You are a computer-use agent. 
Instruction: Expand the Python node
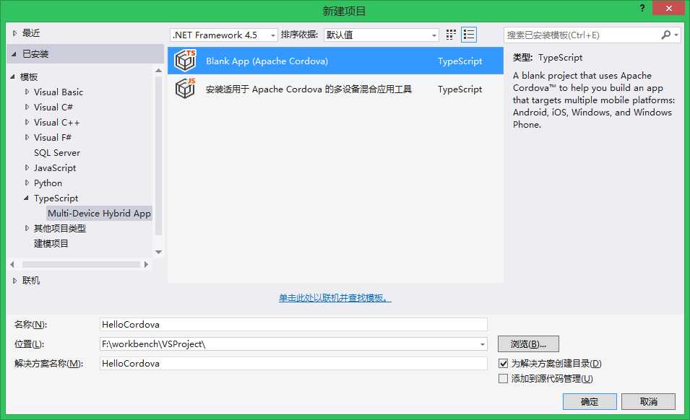[27, 183]
